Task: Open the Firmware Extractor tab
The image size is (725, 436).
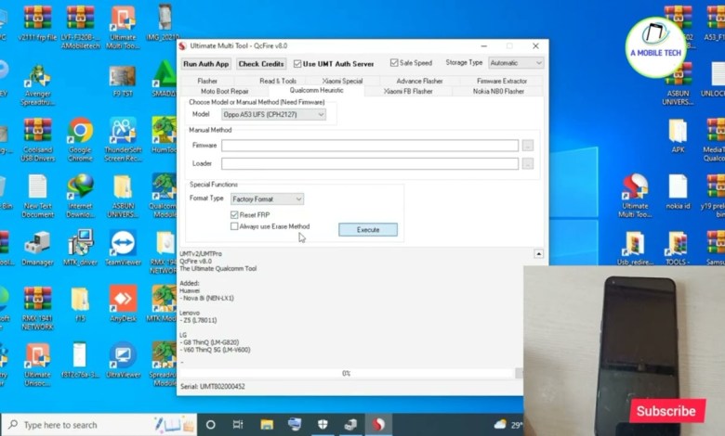Action: 502,81
